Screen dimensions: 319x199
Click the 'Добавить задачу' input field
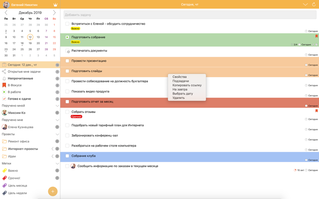(x=190, y=15)
